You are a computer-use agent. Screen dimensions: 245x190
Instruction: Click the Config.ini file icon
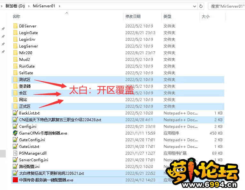15,126
